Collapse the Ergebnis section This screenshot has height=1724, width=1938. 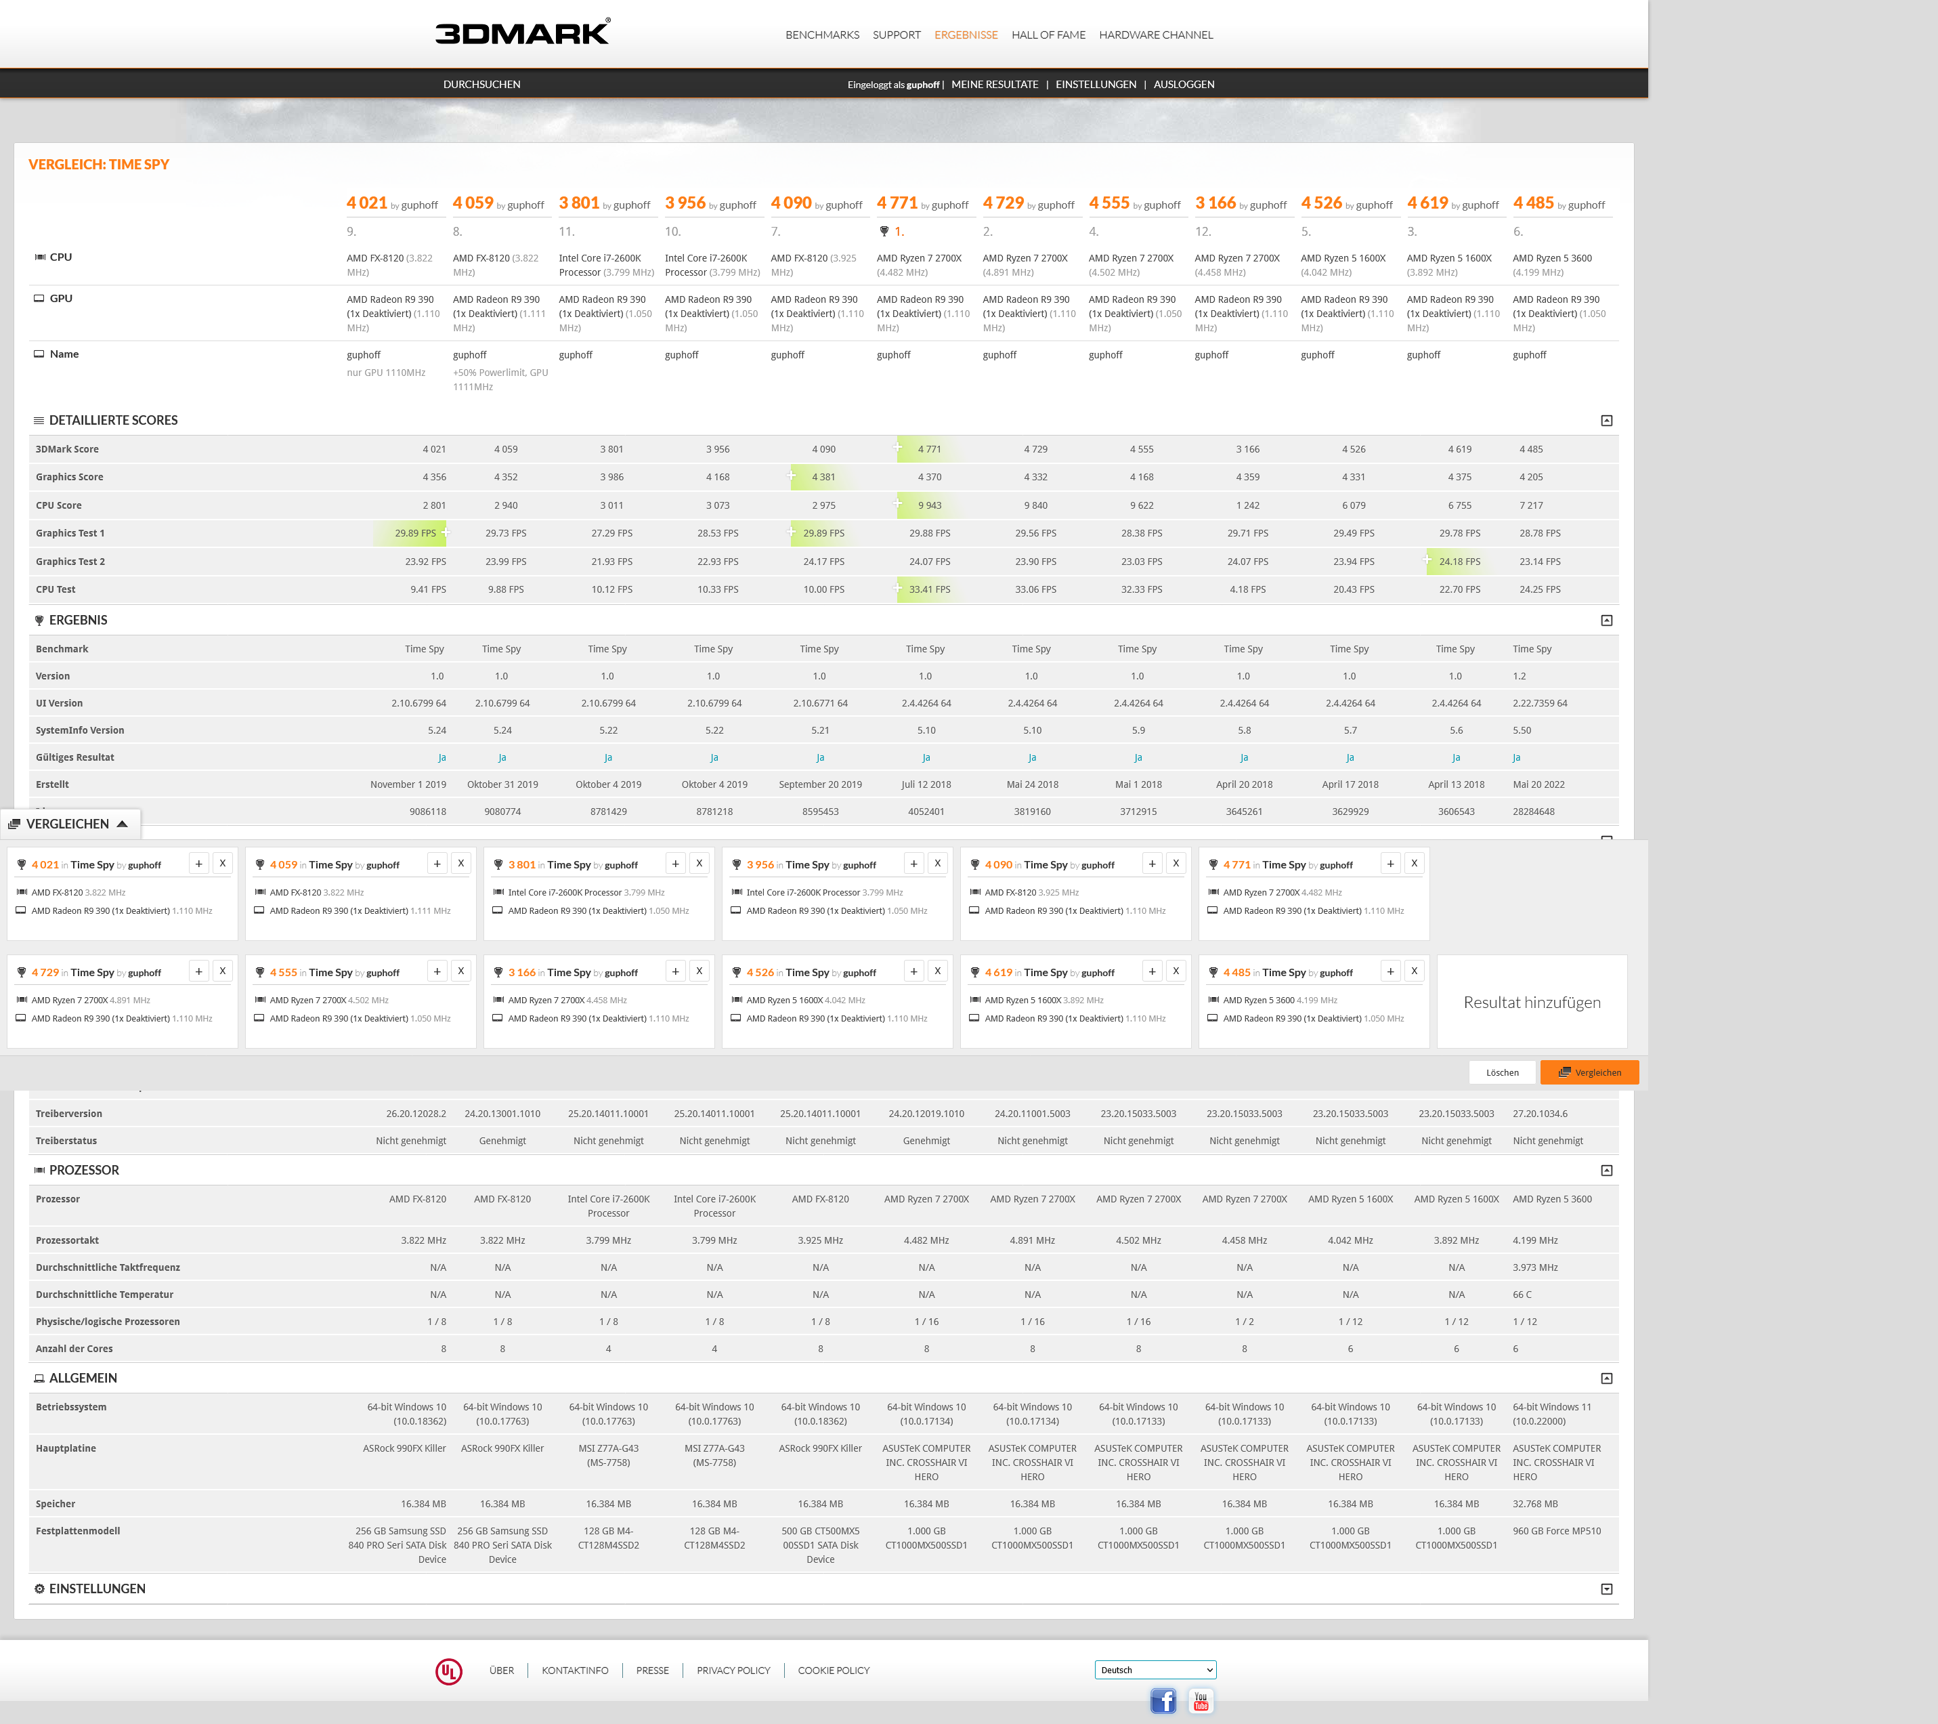(x=1607, y=621)
